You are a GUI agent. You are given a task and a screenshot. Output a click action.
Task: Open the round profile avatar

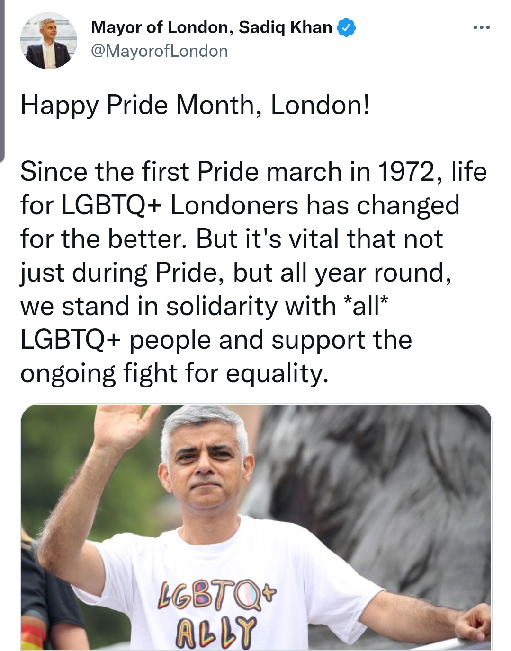coord(48,41)
